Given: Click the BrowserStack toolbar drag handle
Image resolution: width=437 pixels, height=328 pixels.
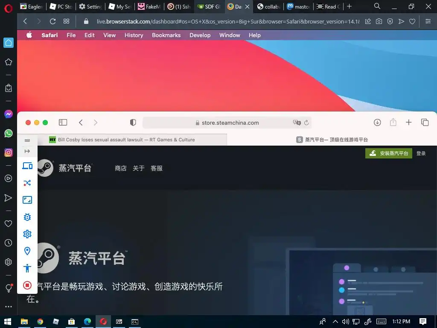Looking at the screenshot, I should point(27,140).
